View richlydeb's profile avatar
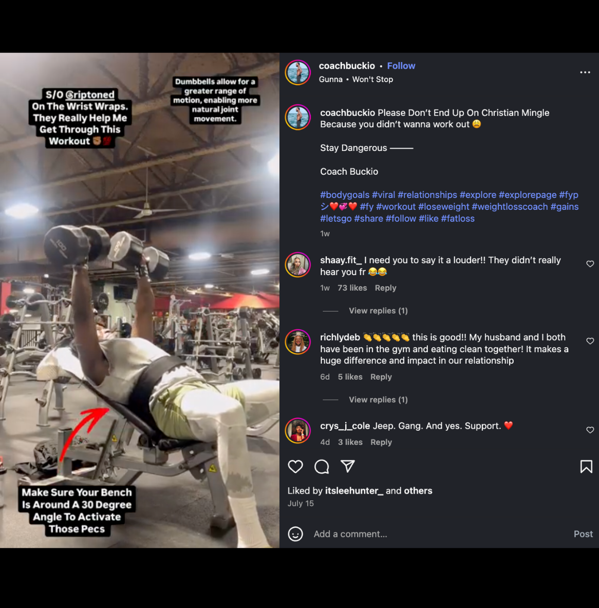 [298, 342]
